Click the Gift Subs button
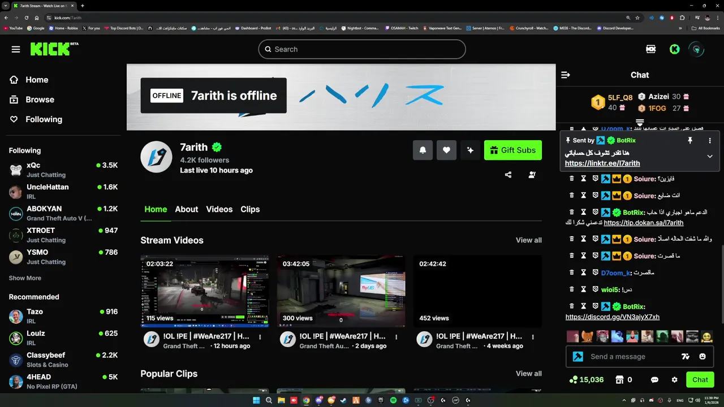Image resolution: width=724 pixels, height=407 pixels. pos(513,150)
